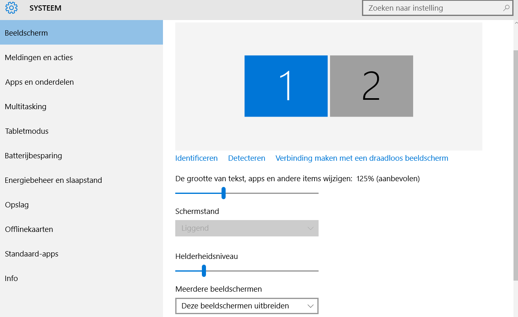
Task: Click the 'SYSTEEM' title text
Action: click(45, 8)
